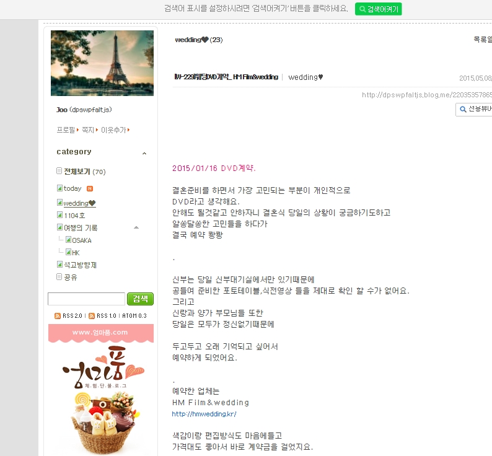492x456 pixels.
Task: Click the magnifier icon on 선봉뷰어 button
Action: [463, 109]
